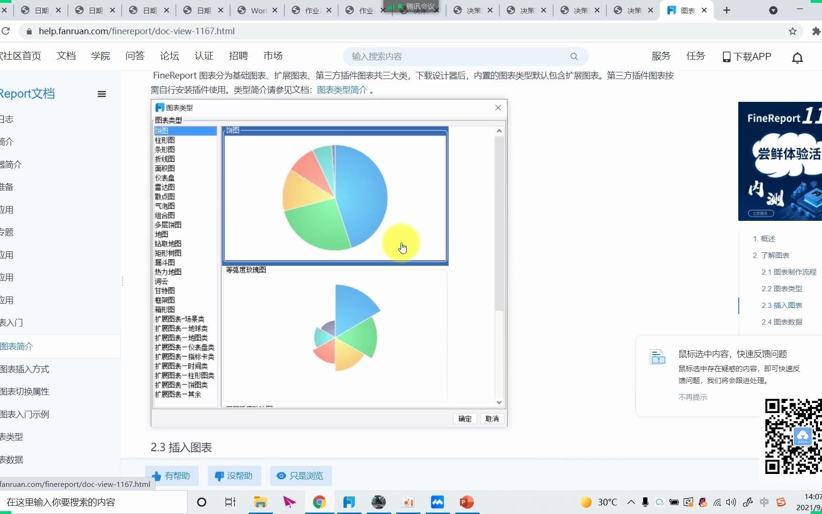The image size is (822, 514).
Task: Click 不再提示 in the feedback popup
Action: [693, 397]
